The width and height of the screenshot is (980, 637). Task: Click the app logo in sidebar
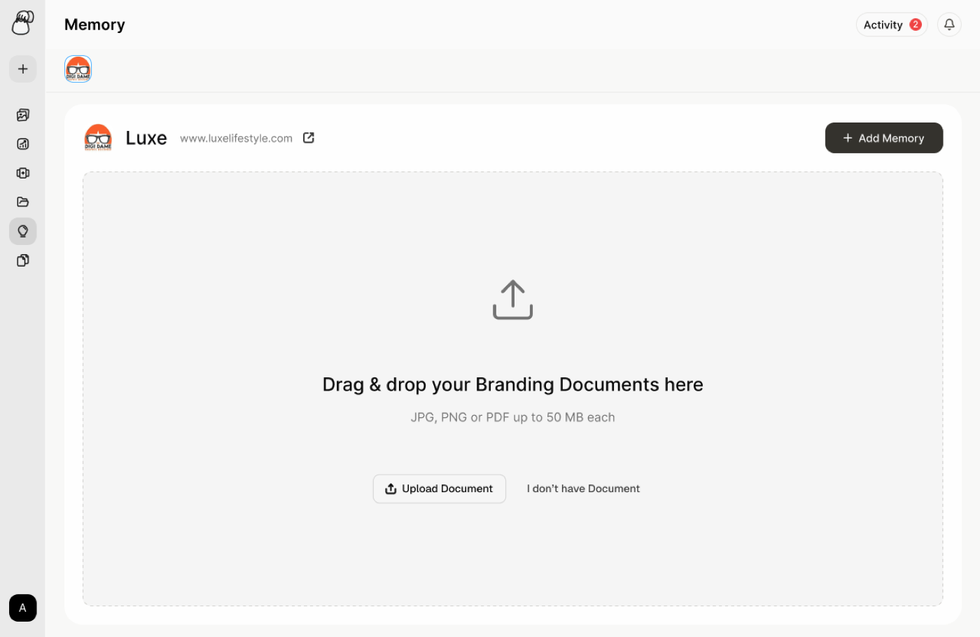click(x=22, y=22)
